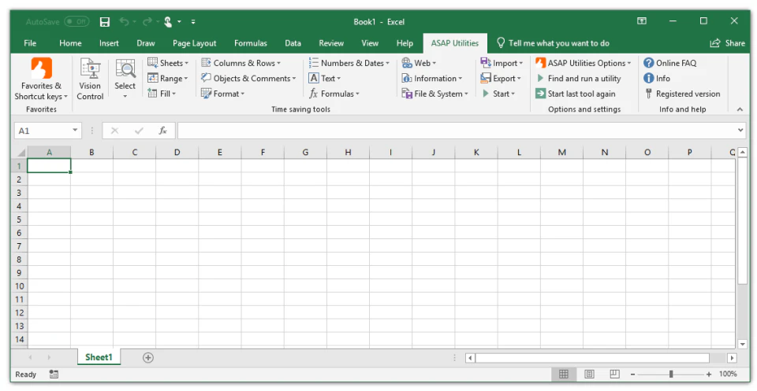Switch to Page Break Preview view

614,374
